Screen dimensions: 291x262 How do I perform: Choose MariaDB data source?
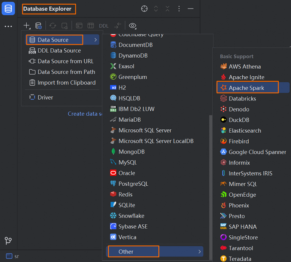pyautogui.click(x=155, y=120)
